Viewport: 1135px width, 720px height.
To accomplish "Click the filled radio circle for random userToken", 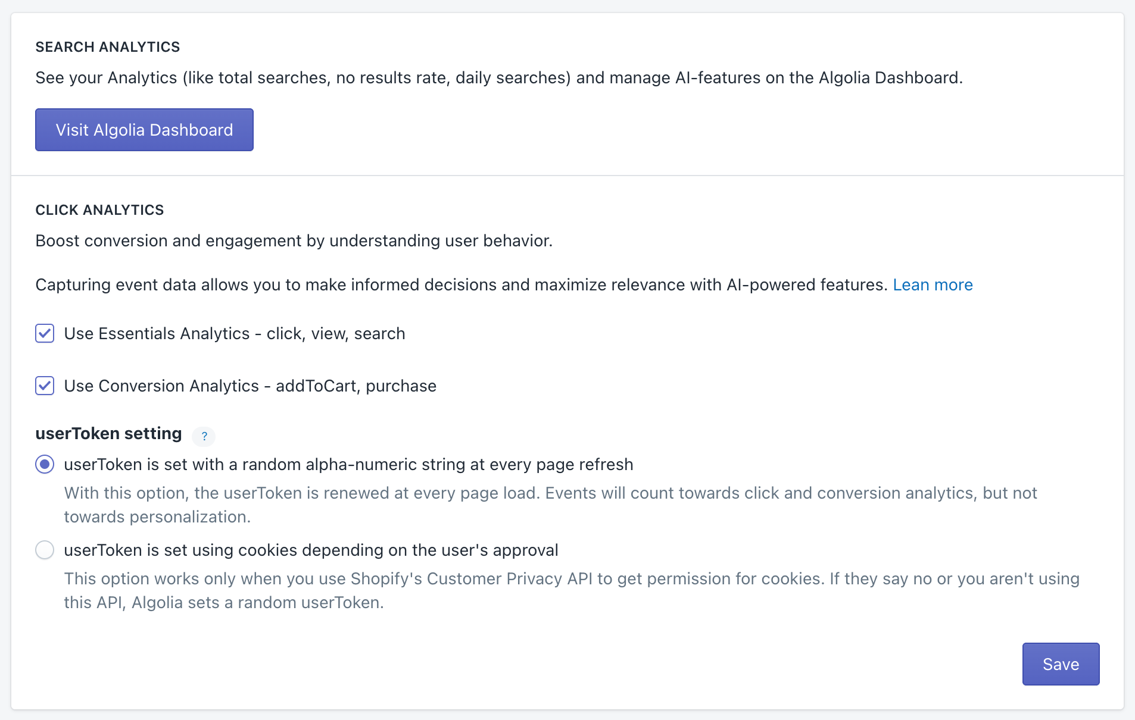I will coord(45,464).
